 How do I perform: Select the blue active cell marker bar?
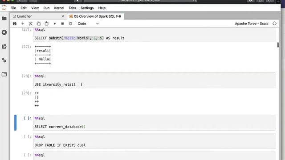pos(16,123)
